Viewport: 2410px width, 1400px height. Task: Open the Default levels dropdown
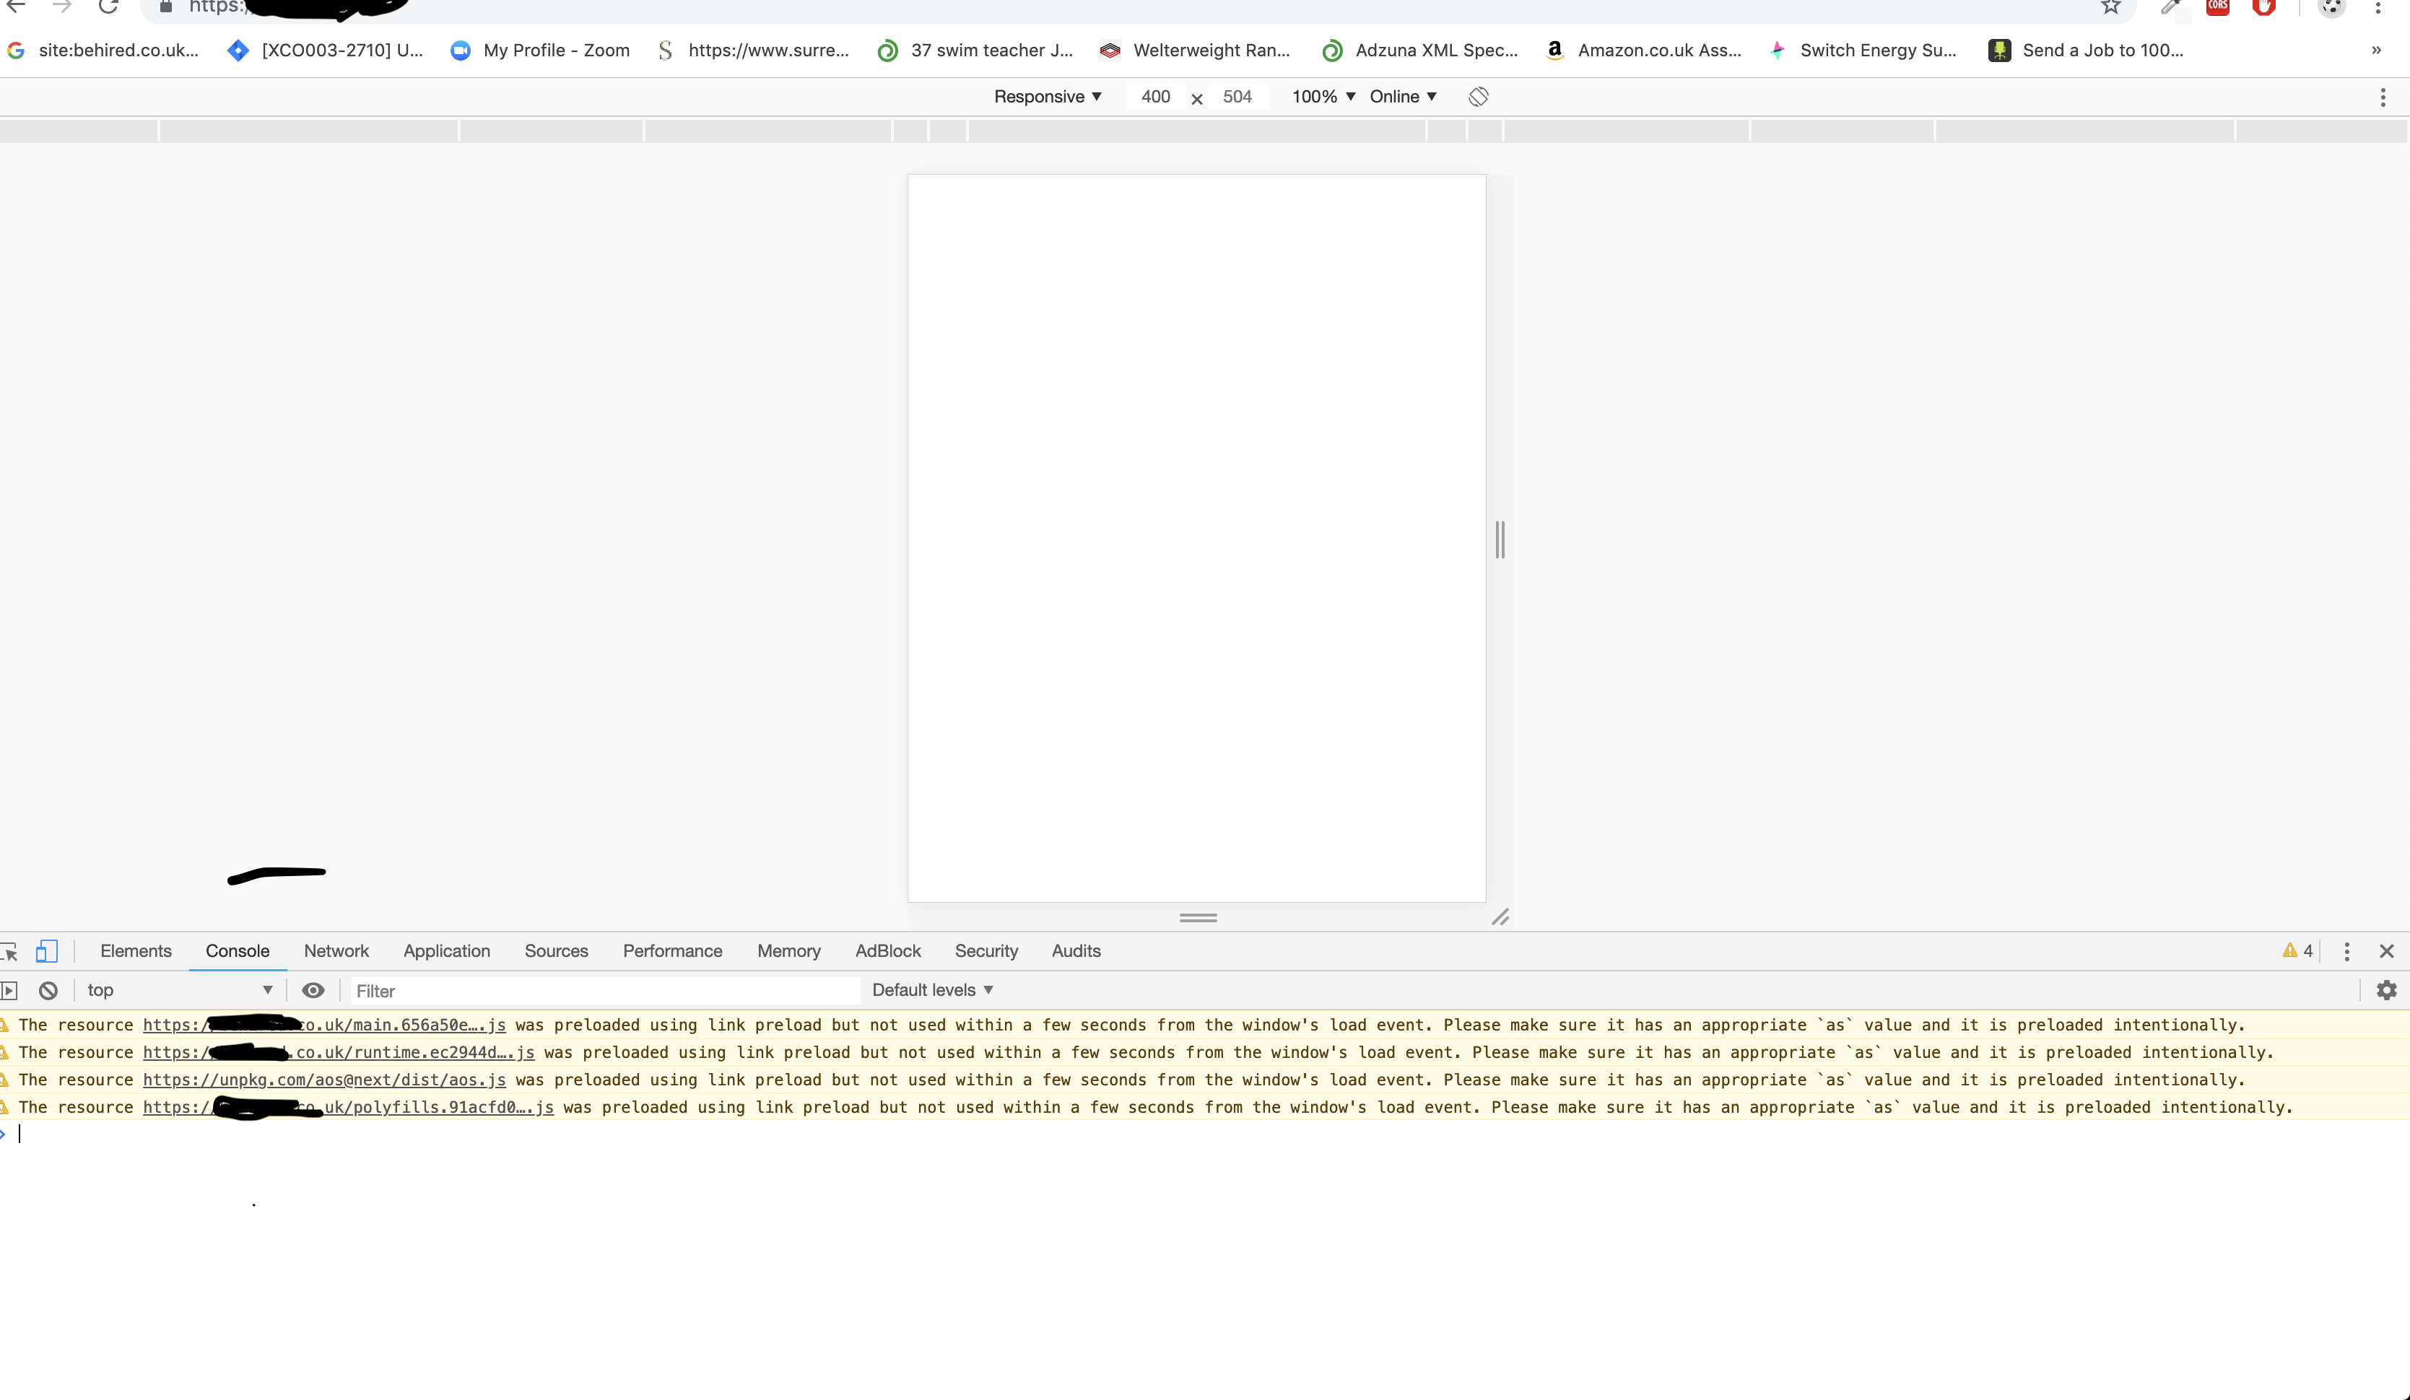pos(932,990)
